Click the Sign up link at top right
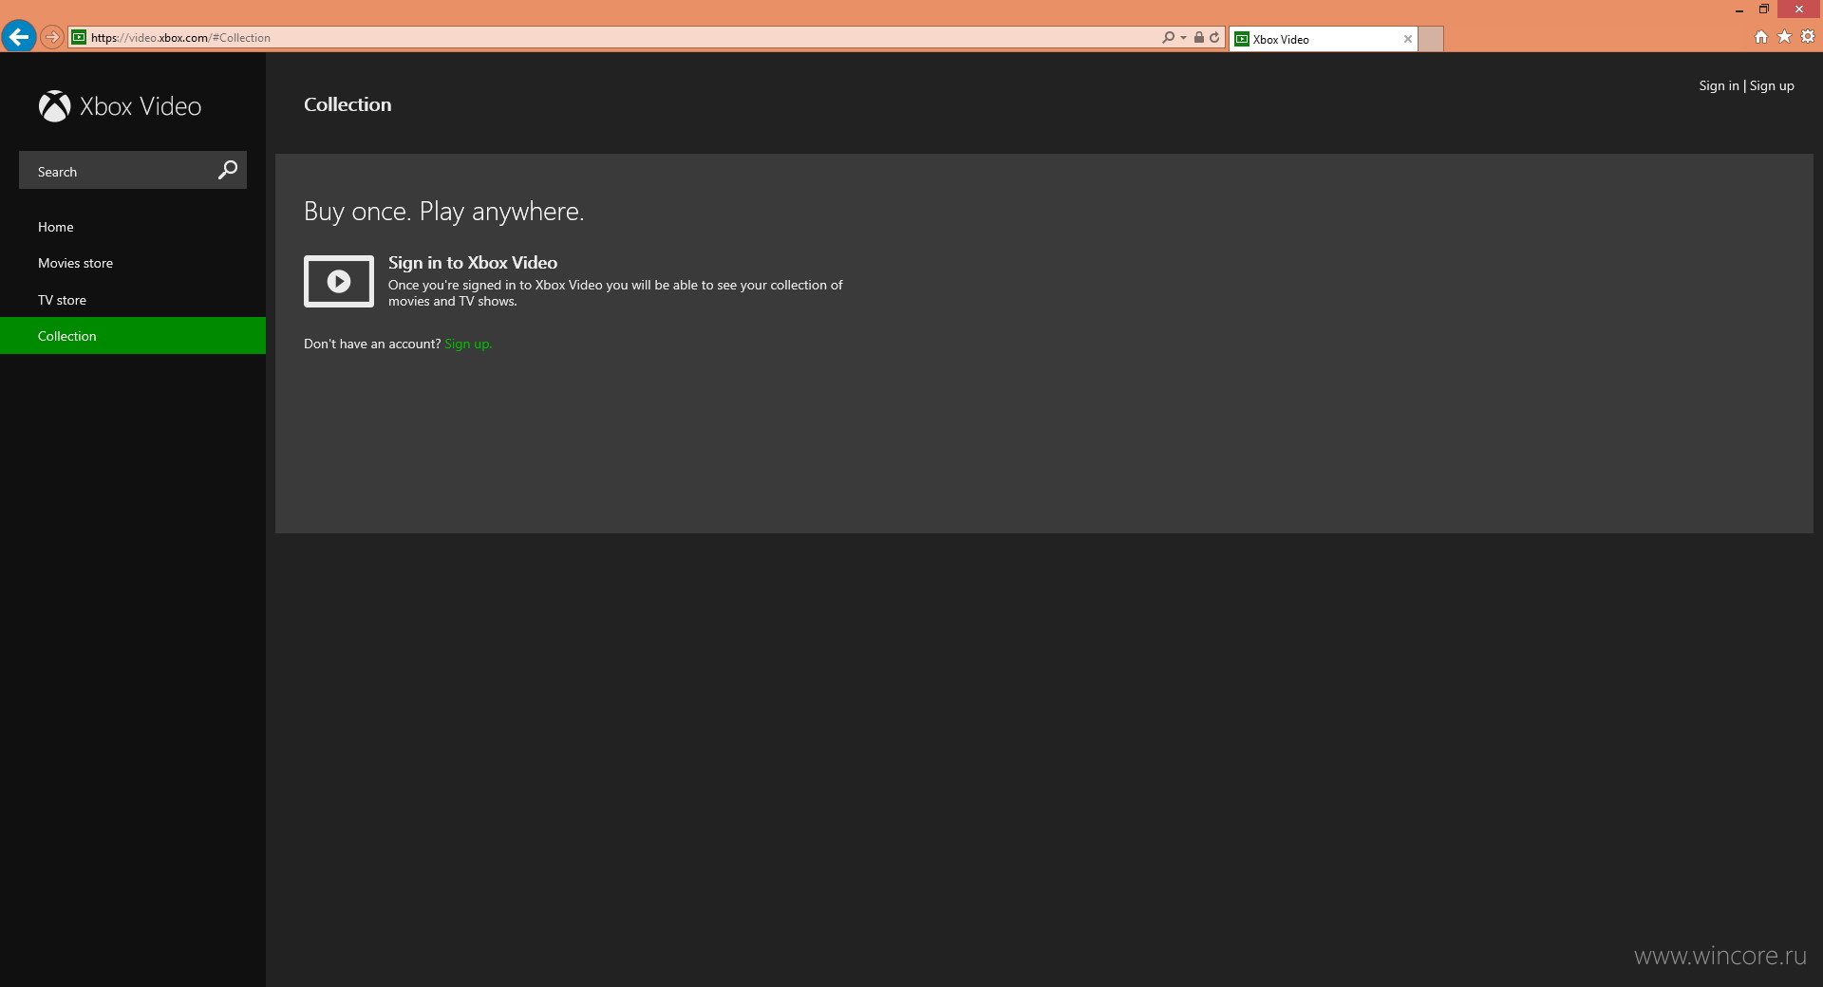 (1772, 85)
